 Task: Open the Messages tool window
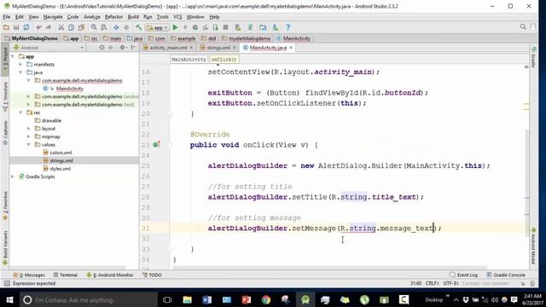[x=29, y=275]
